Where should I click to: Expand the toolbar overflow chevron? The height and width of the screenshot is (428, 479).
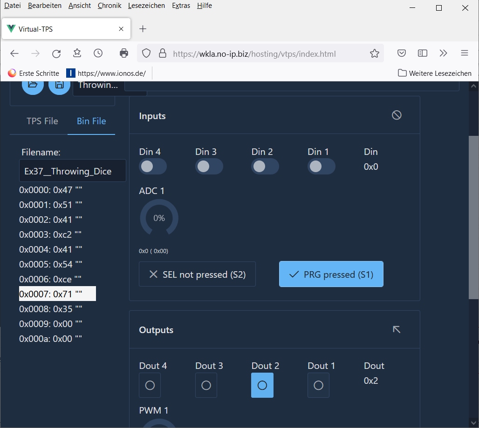443,53
